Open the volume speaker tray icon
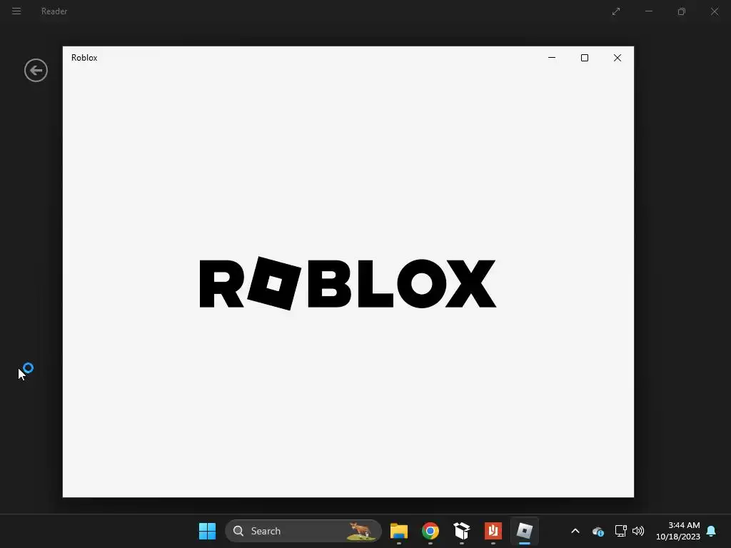Viewport: 731px width, 548px height. 638,531
